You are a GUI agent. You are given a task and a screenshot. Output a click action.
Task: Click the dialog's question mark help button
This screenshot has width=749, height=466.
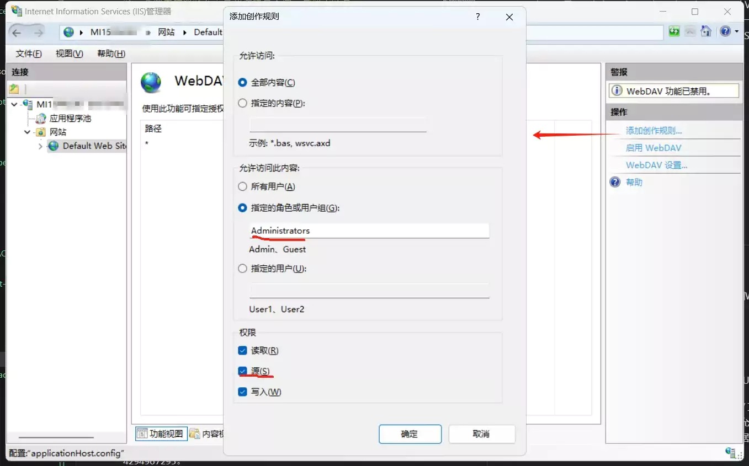(x=478, y=17)
